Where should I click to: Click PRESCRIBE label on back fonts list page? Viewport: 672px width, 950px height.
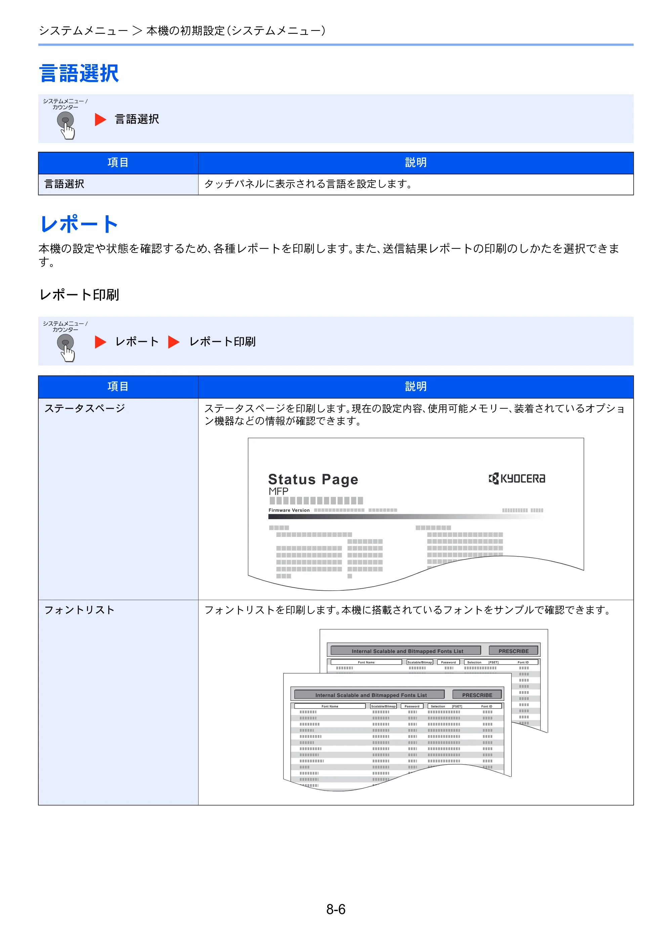pos(513,651)
